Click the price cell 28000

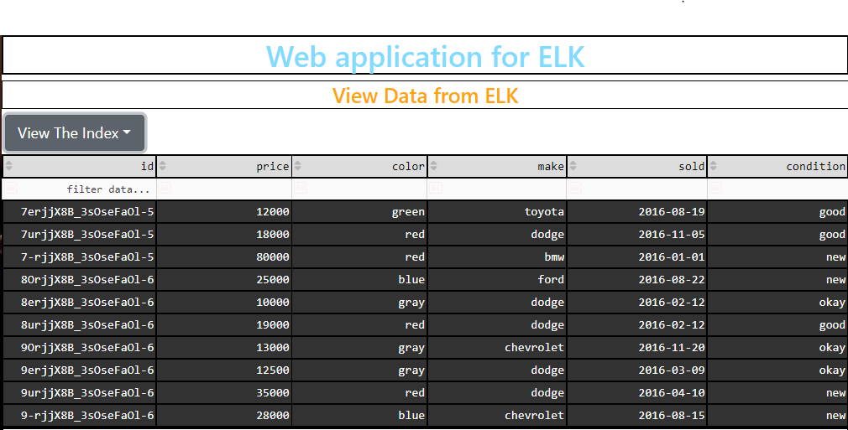(224, 416)
